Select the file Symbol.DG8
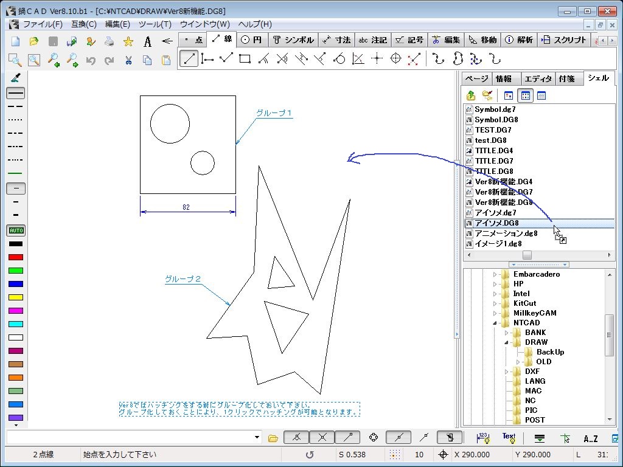 pyautogui.click(x=496, y=120)
